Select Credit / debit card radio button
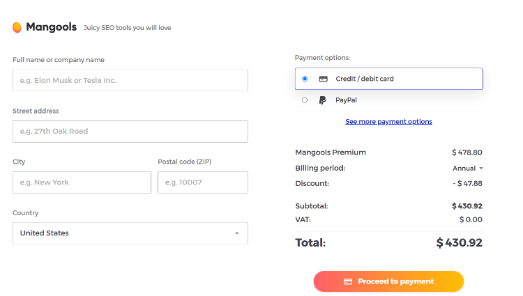This screenshot has width=523, height=296. 305,79
